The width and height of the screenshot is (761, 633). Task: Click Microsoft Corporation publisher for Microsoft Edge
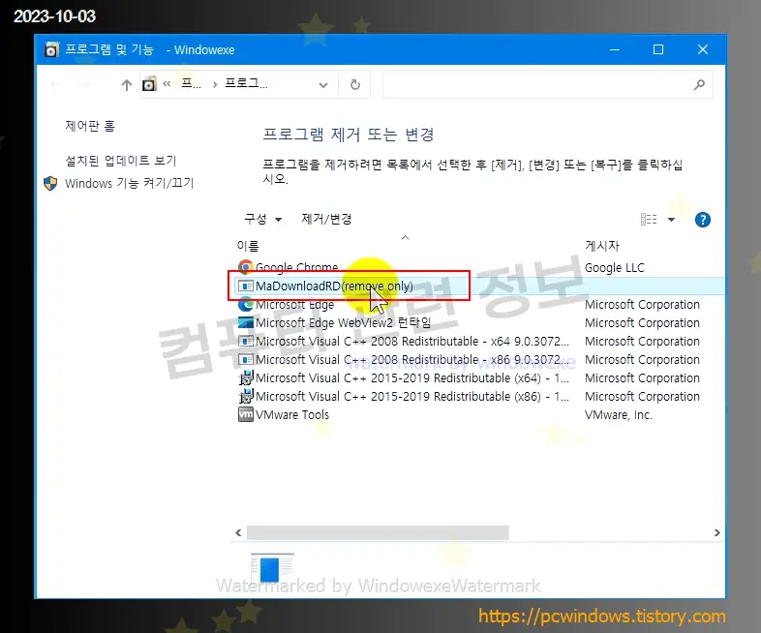click(x=642, y=305)
